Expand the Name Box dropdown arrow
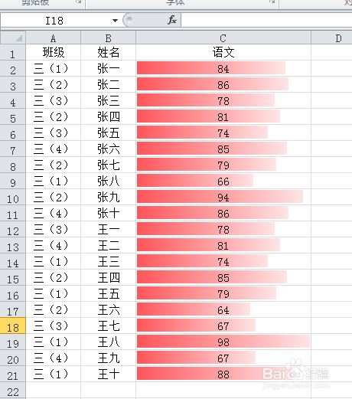352x399 pixels. (115, 21)
